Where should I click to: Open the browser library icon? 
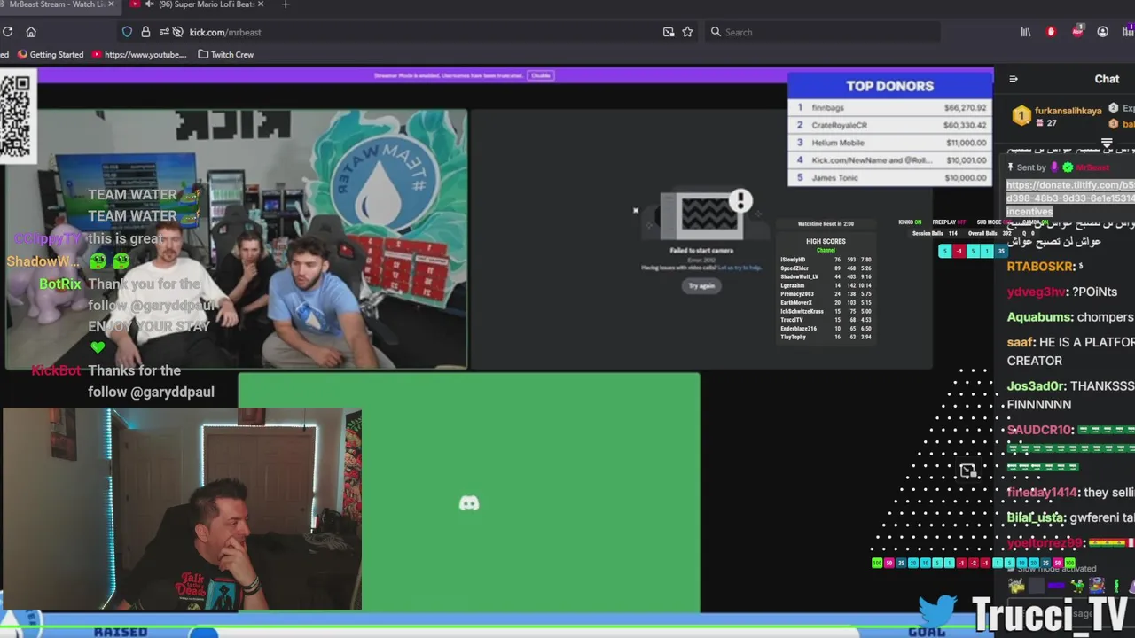point(1026,32)
